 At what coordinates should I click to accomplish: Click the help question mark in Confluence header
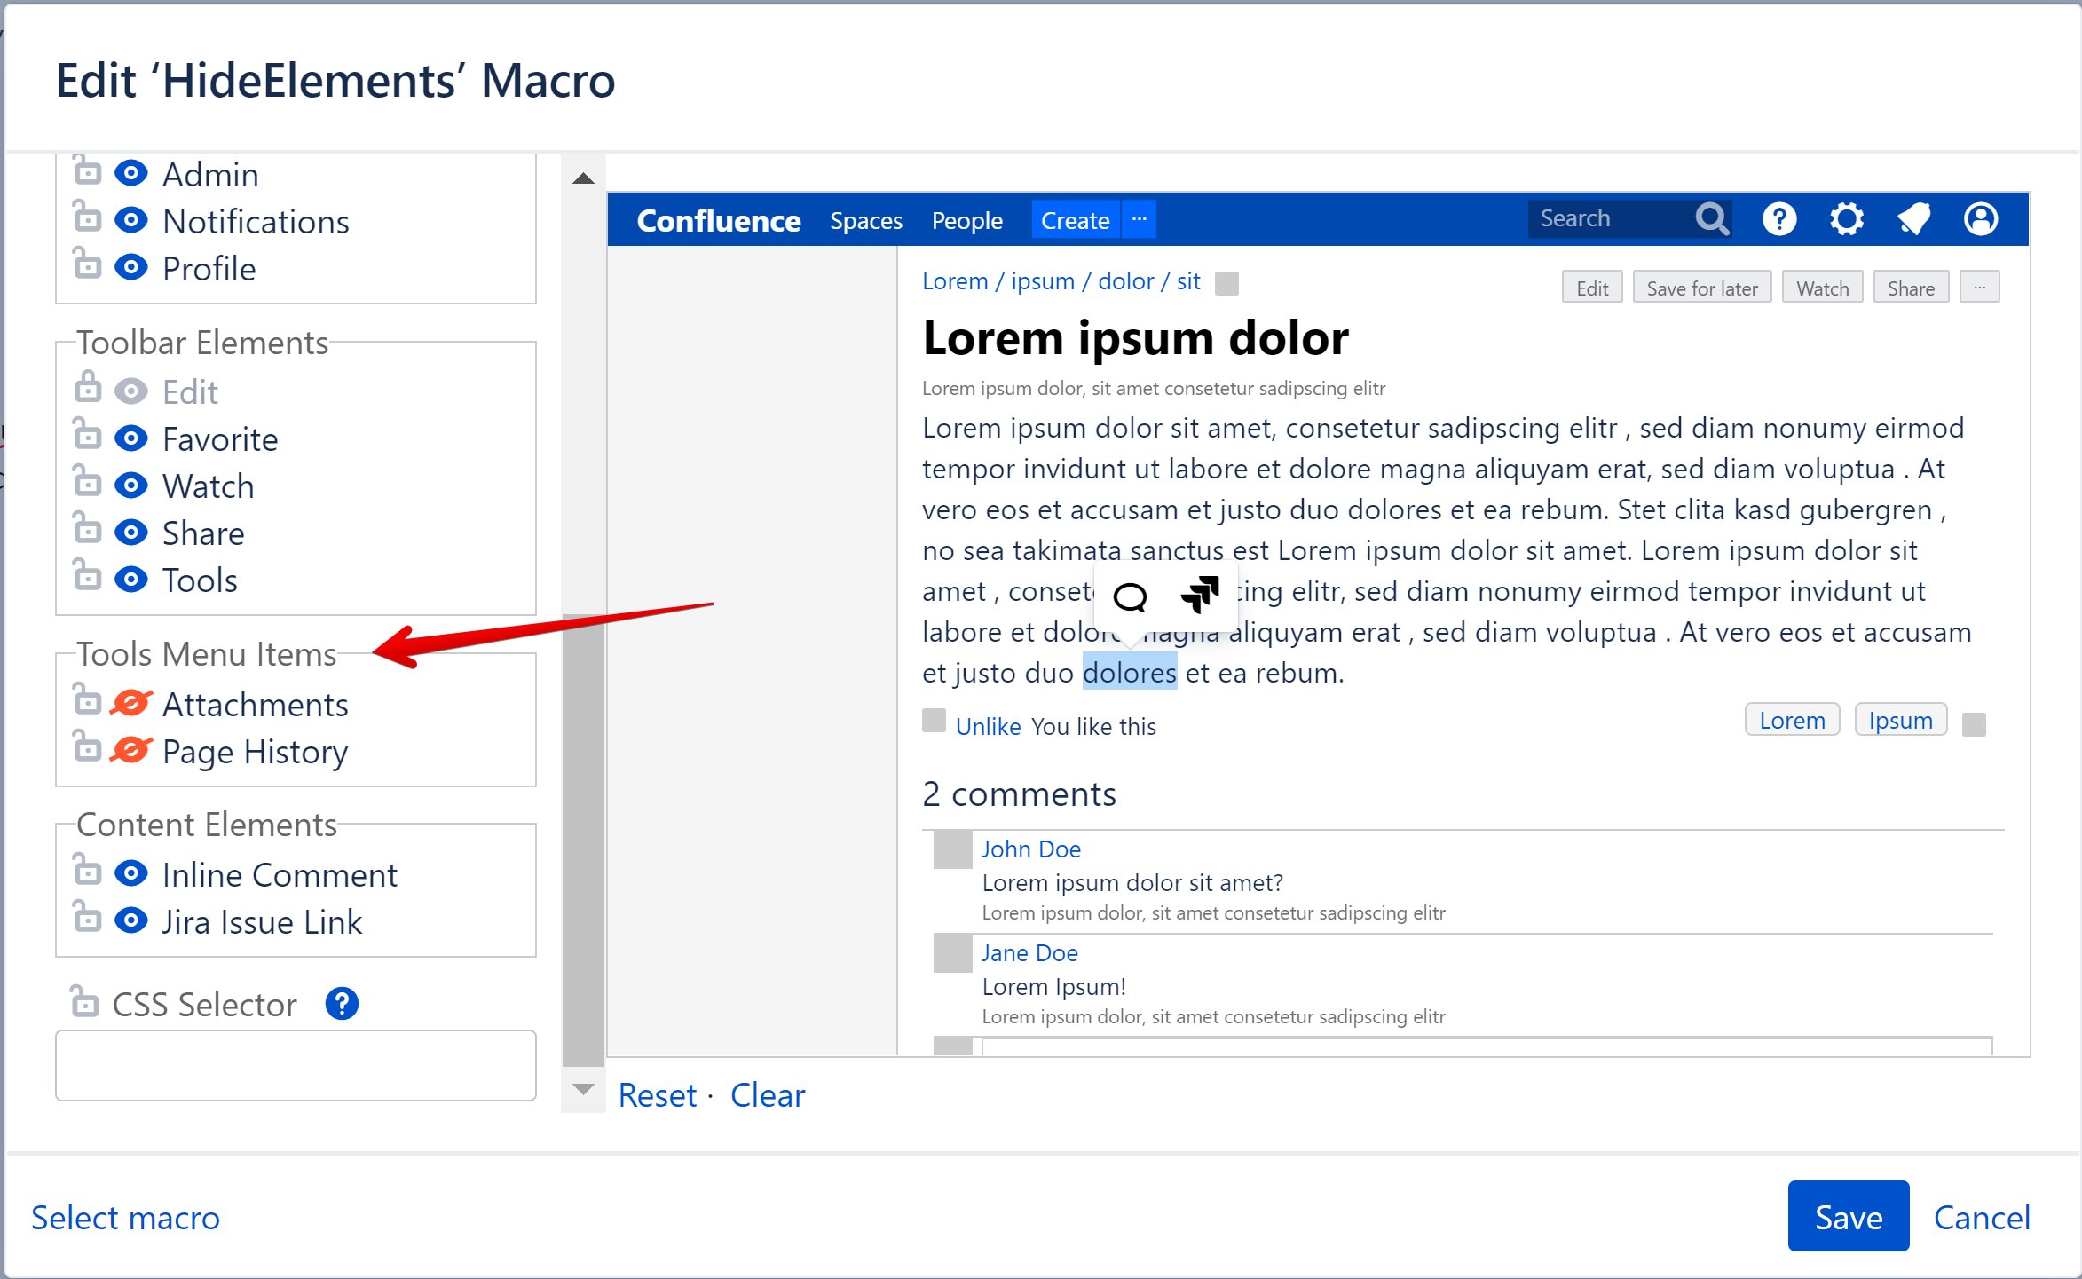pos(1779,218)
